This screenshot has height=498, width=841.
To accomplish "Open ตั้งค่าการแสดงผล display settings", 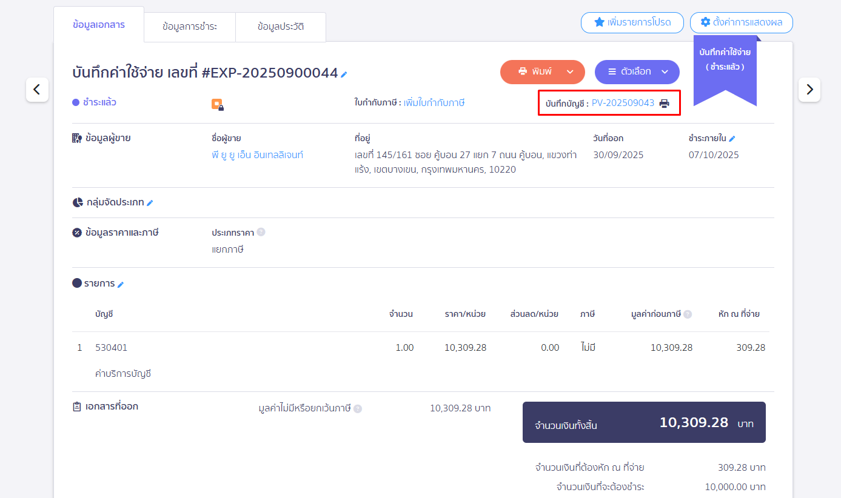I will [x=741, y=22].
